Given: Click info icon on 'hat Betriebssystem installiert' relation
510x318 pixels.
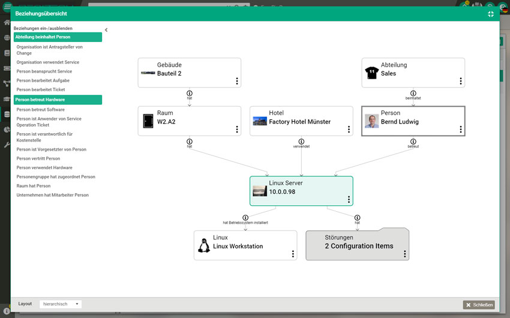Looking at the screenshot, I should [x=245, y=218].
